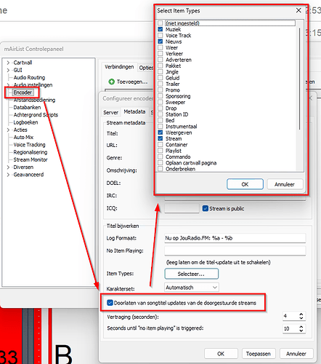The width and height of the screenshot is (321, 364).
Task: Expand the Cartwall tree node
Action: (8, 63)
